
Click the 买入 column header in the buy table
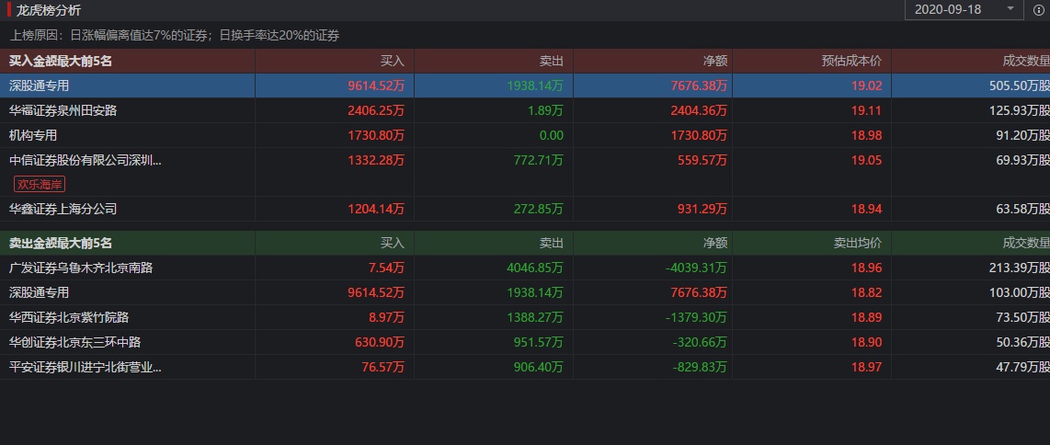393,61
